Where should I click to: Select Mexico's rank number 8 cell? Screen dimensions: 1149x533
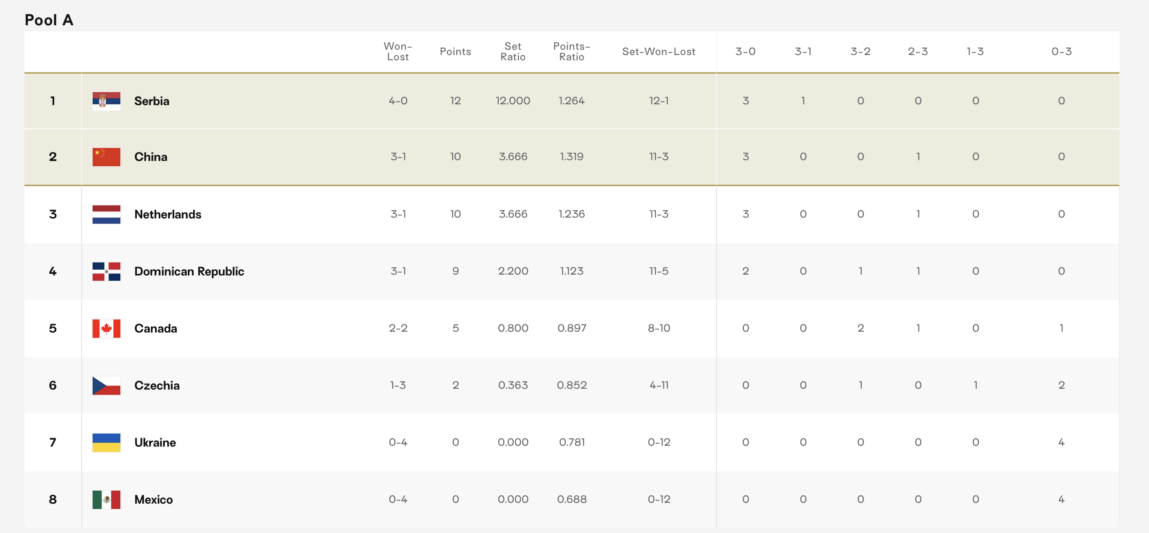tap(53, 499)
